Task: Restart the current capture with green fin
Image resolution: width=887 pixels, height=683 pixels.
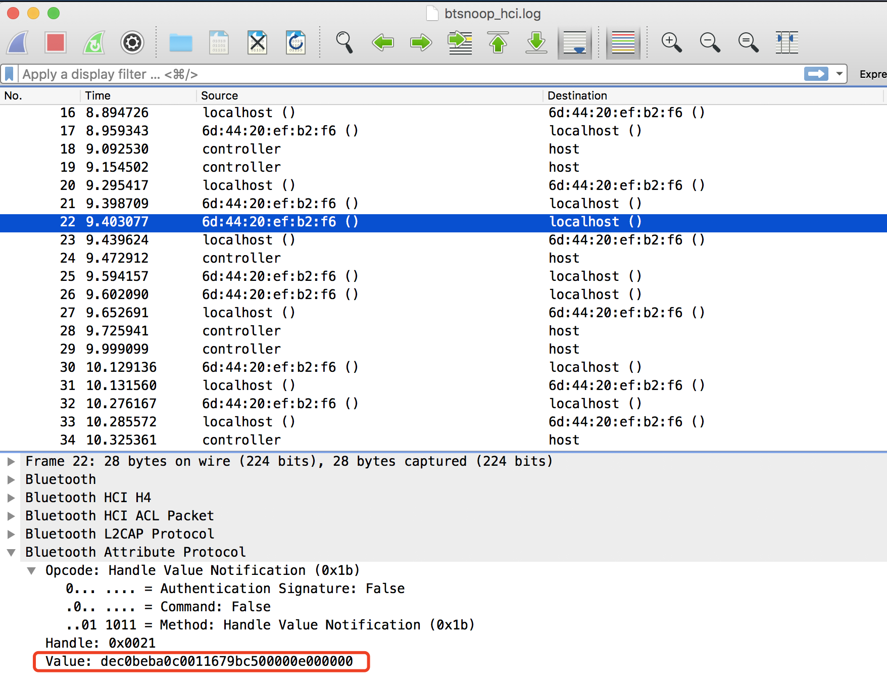Action: (x=94, y=42)
